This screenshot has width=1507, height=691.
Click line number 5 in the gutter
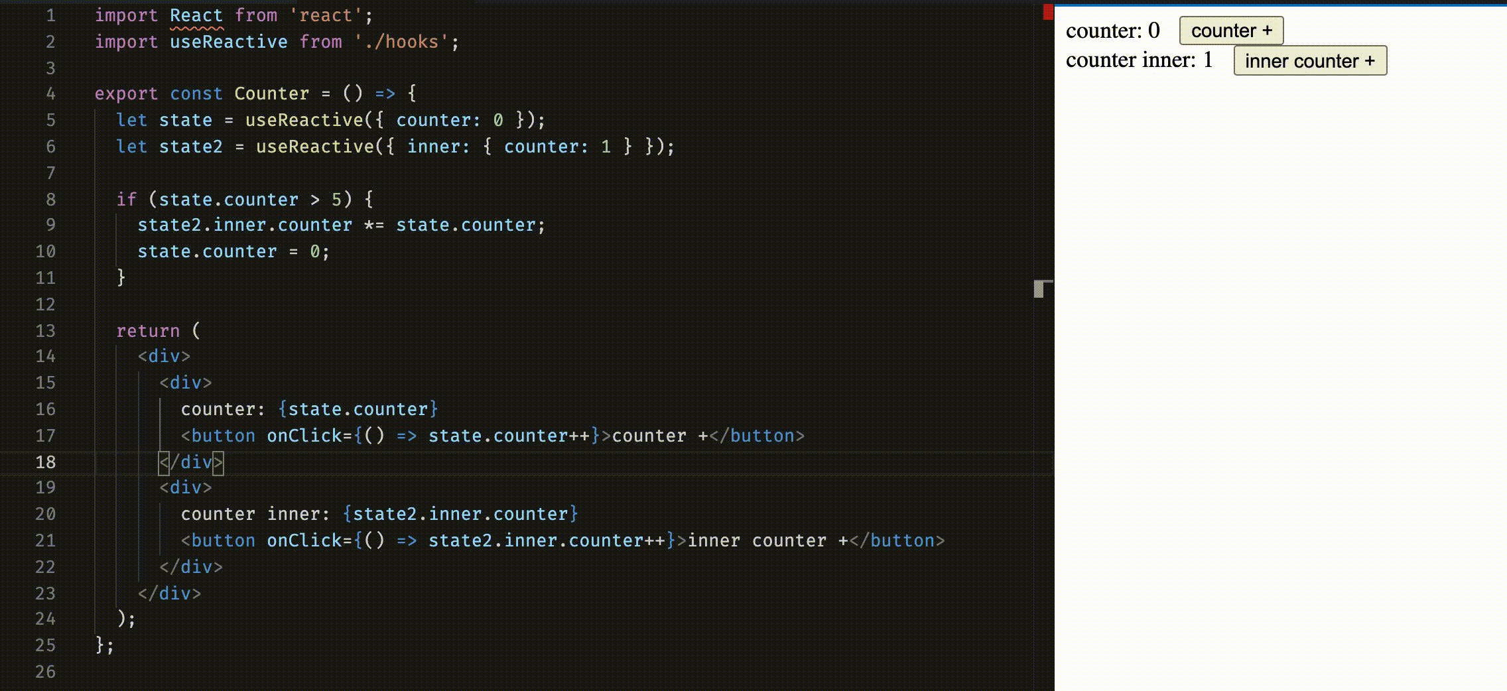pyautogui.click(x=50, y=120)
